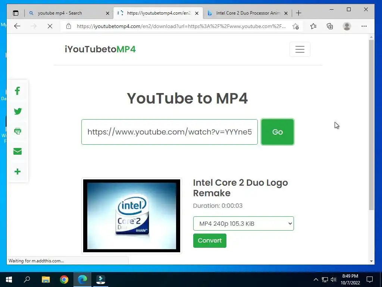Click the page vertical scrollbar thumb
Image resolution: width=382 pixels, height=287 pixels.
point(371,124)
